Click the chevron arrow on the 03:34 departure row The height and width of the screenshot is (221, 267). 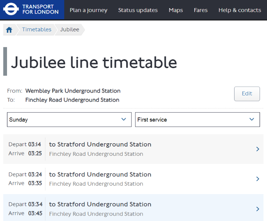click(x=258, y=209)
